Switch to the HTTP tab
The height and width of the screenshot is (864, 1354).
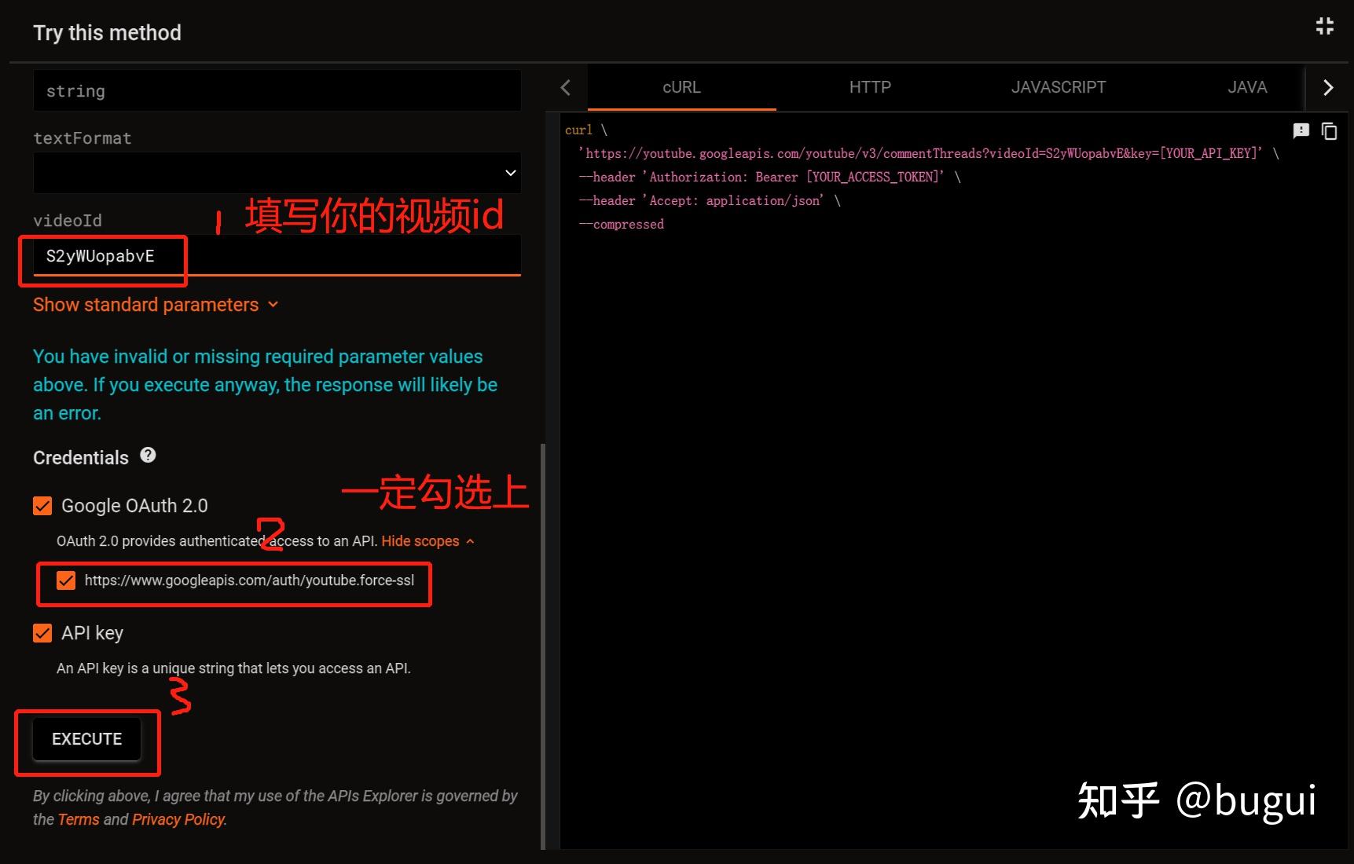870,87
